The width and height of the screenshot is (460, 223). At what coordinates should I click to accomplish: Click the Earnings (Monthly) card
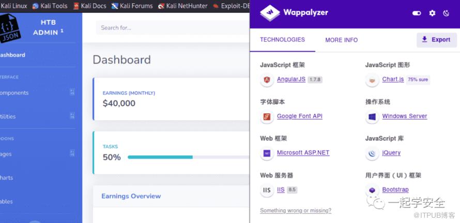171,99
